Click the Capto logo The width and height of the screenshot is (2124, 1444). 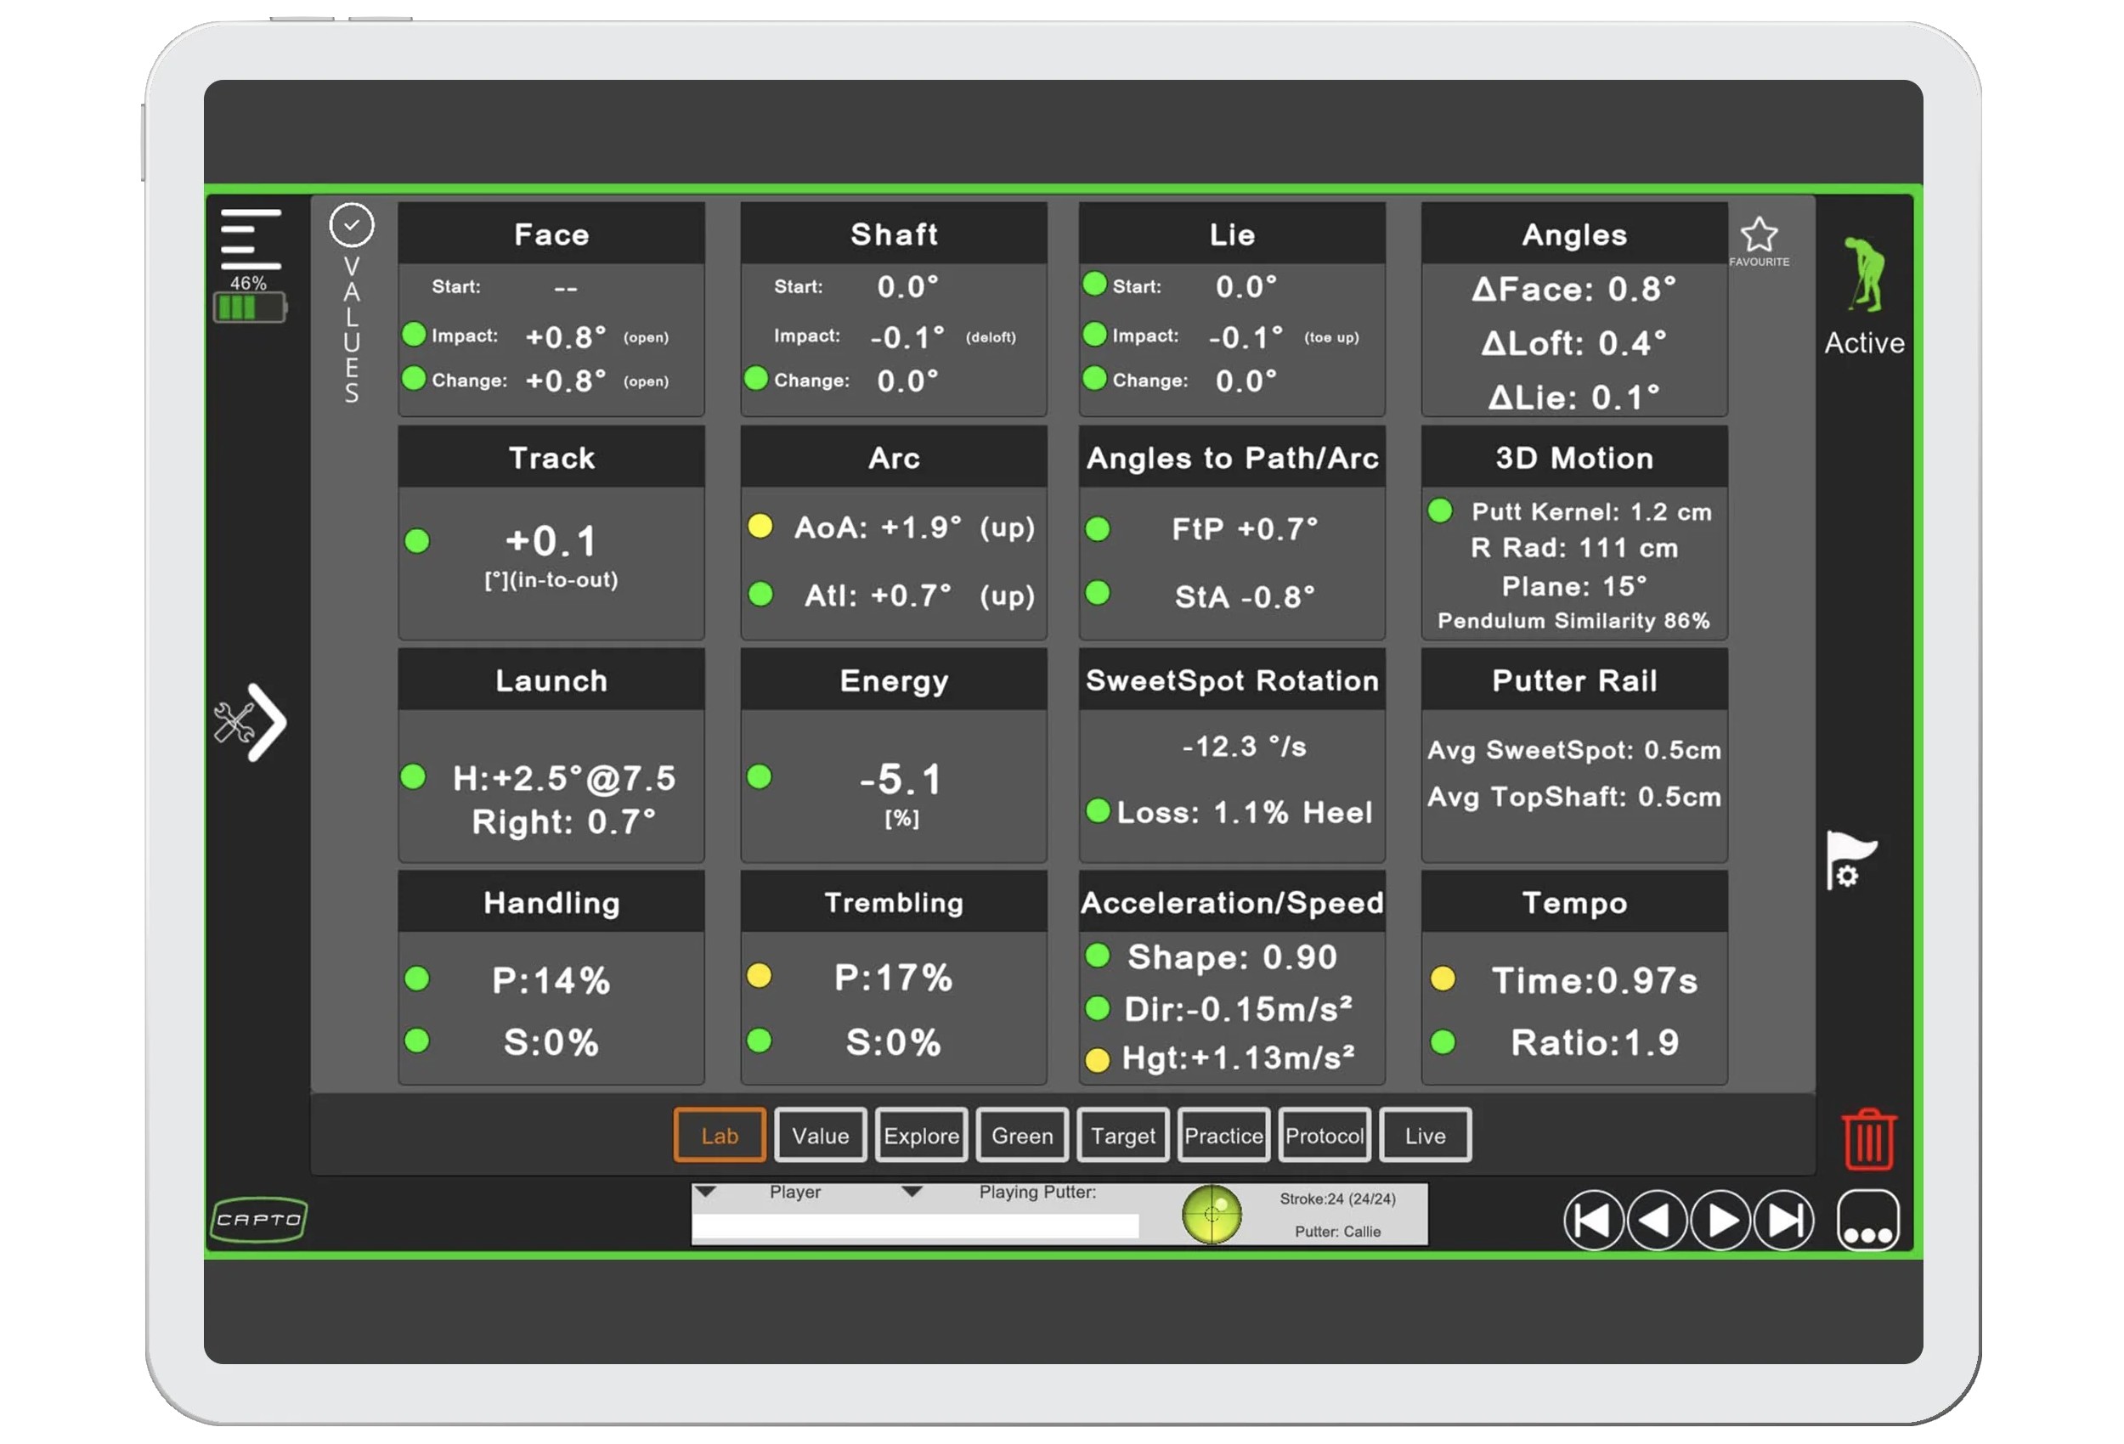[260, 1219]
